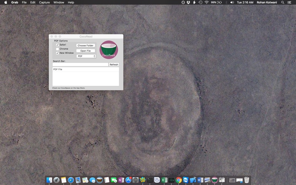
Task: Click the Open File button
Action: coord(85,51)
